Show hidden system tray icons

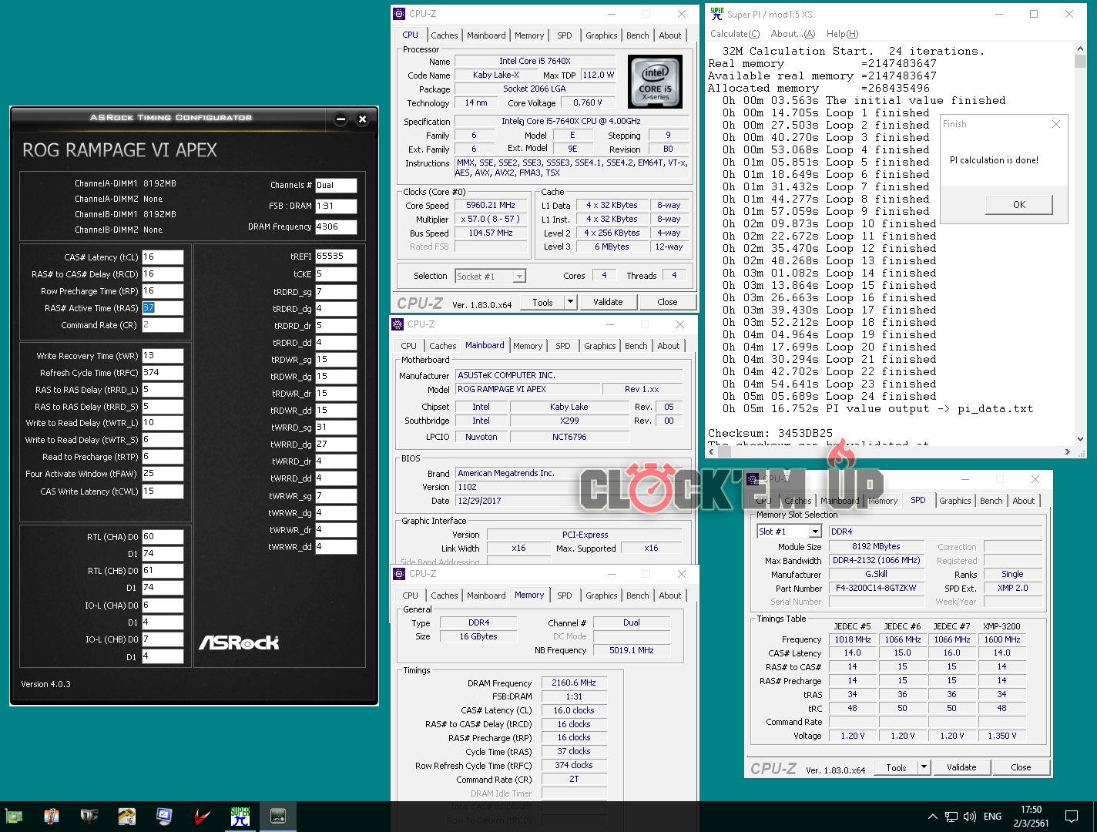[933, 817]
